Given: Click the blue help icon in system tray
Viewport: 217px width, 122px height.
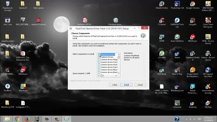Looking at the screenshot, I should coord(177,119).
